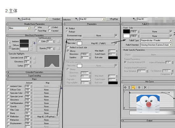Collapse Mix Curve rollout
The image size is (175, 128).
[148, 82]
